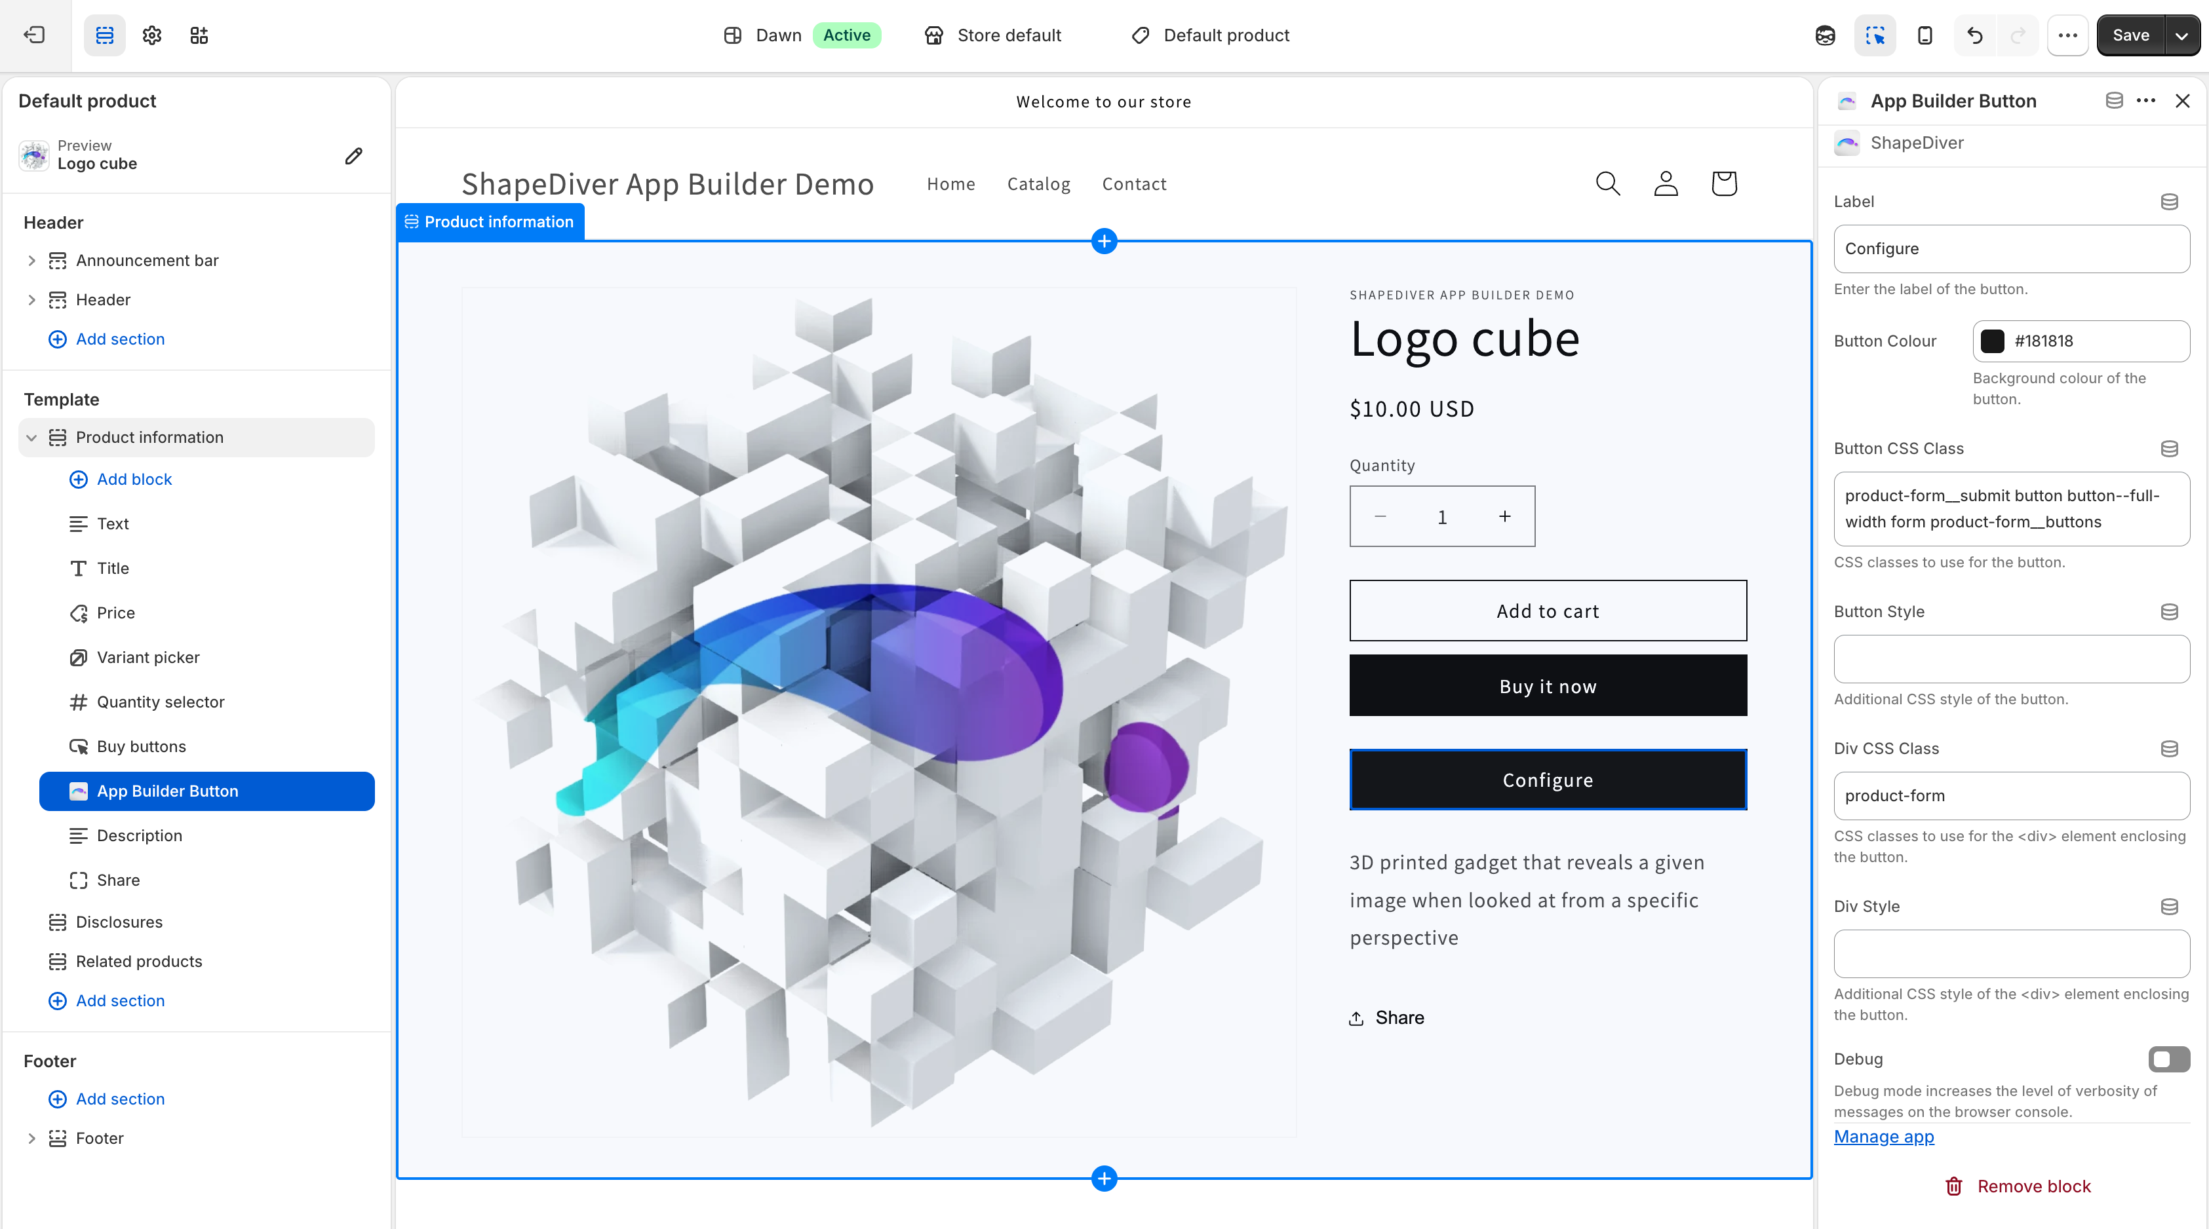
Task: Toggle the Debug switch
Action: point(2169,1059)
